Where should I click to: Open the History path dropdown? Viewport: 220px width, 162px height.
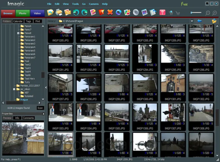pos(192,21)
